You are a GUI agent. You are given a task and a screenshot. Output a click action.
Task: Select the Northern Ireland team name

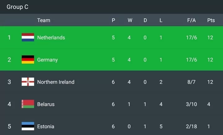click(x=56, y=82)
